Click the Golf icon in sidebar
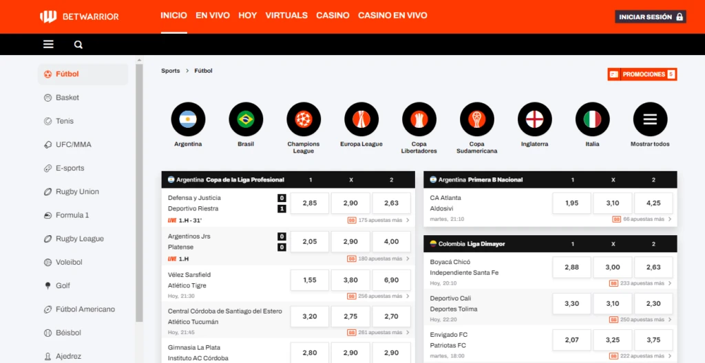Screen dimensions: 705x363 (48, 286)
